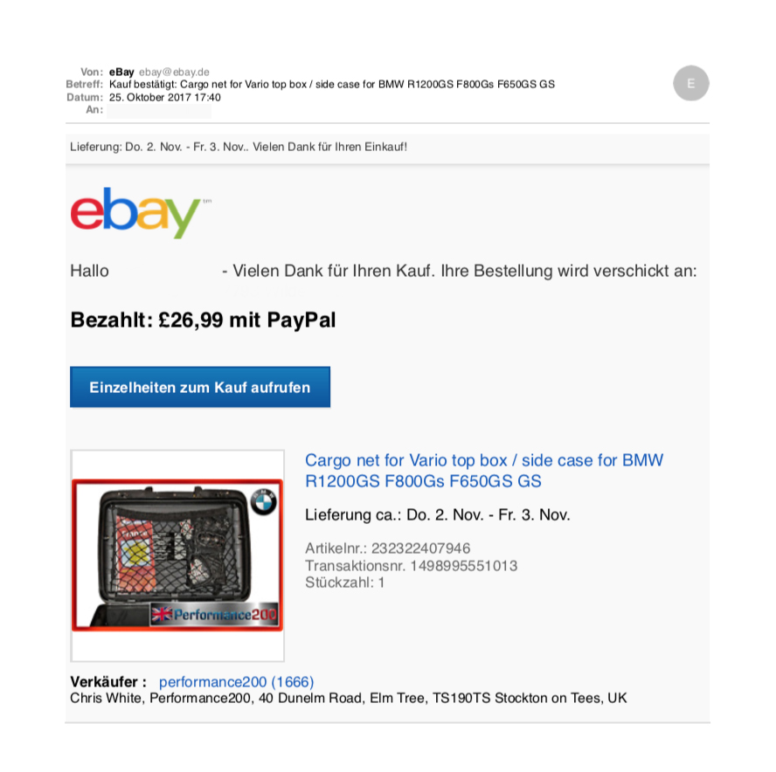Click the Artikelnr. 232322407946 text
Viewport: 776px width, 772px height.
[x=387, y=548]
